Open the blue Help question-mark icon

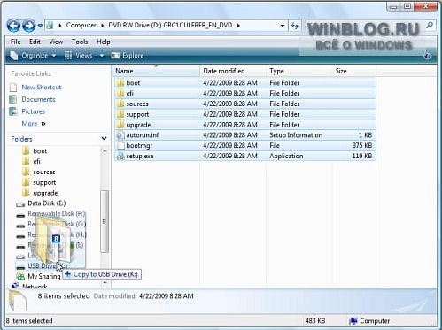427,56
